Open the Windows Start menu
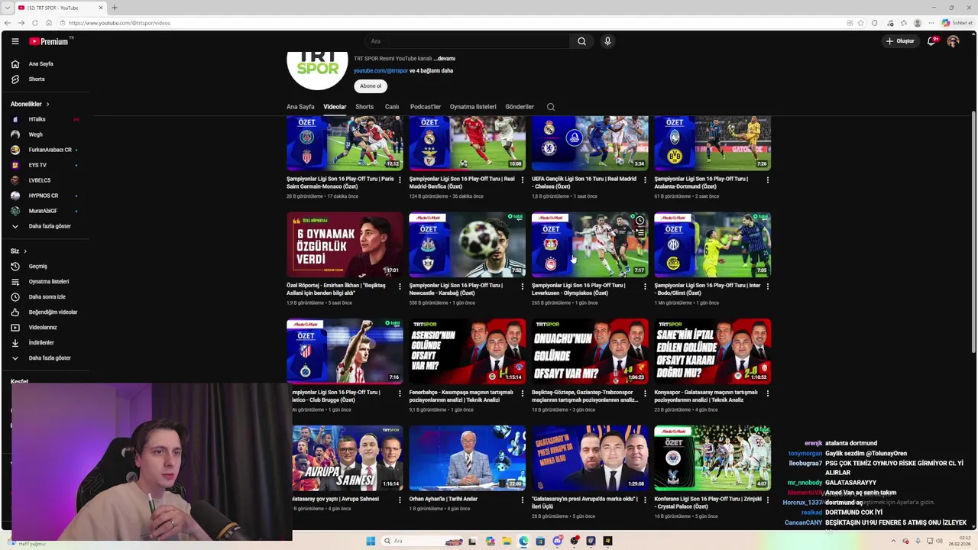The height and width of the screenshot is (550, 978). point(371,541)
